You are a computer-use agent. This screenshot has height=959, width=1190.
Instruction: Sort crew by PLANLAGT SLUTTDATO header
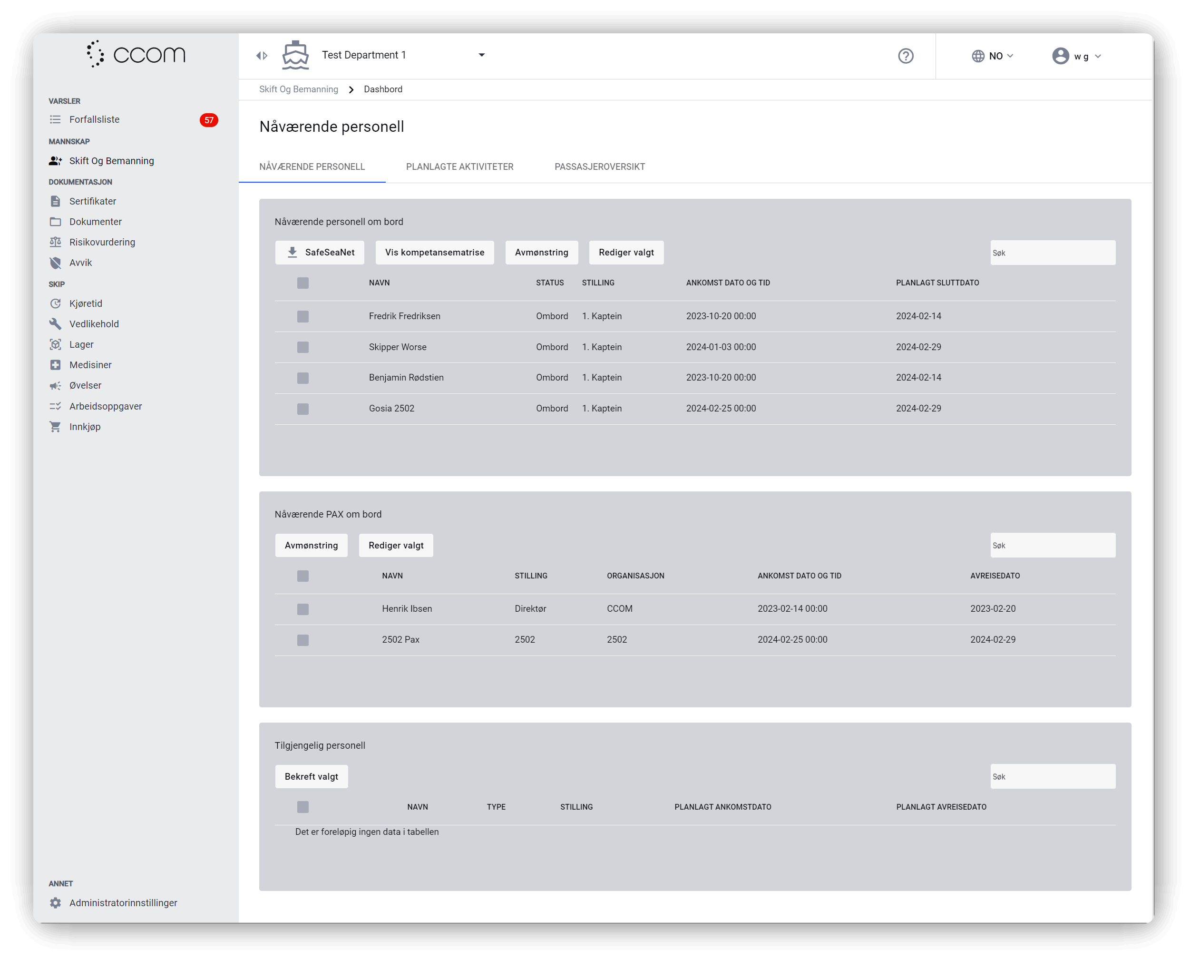click(x=937, y=283)
